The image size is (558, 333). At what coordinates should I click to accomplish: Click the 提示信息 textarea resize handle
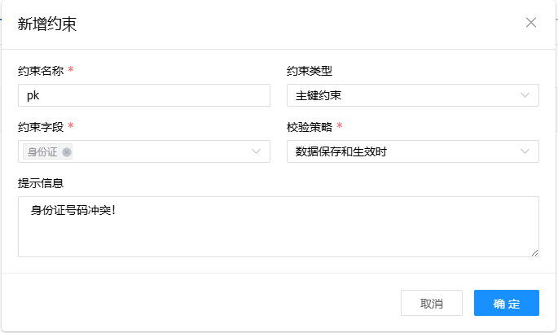coord(534,252)
